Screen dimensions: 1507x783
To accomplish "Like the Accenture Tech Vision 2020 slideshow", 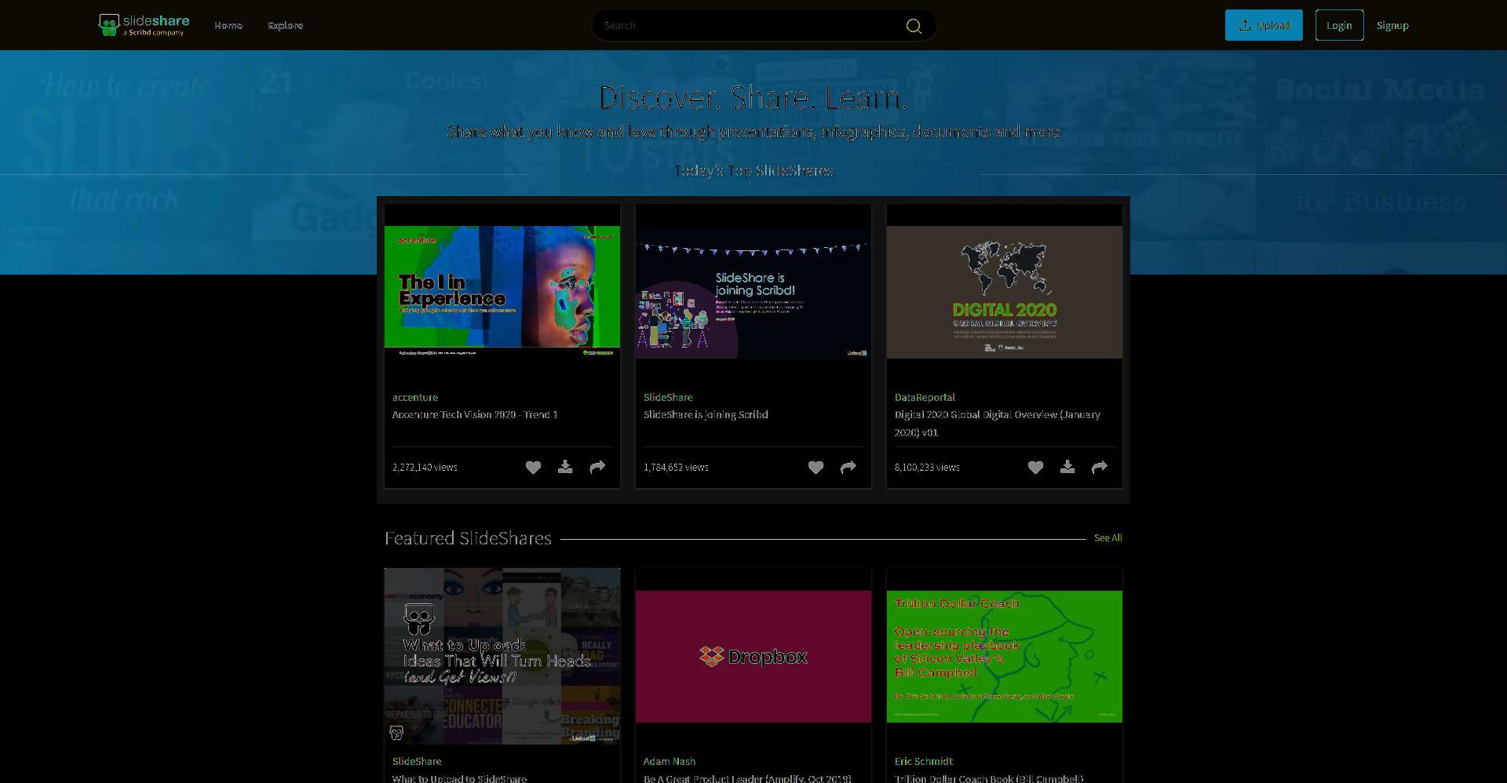I will click(533, 468).
